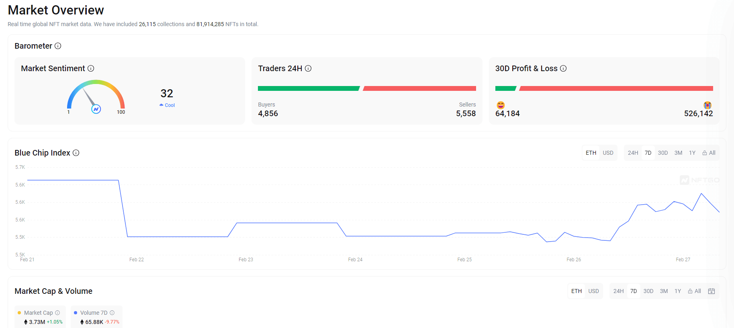
Task: Select 24H range for Blue Chip Index
Action: pos(633,153)
